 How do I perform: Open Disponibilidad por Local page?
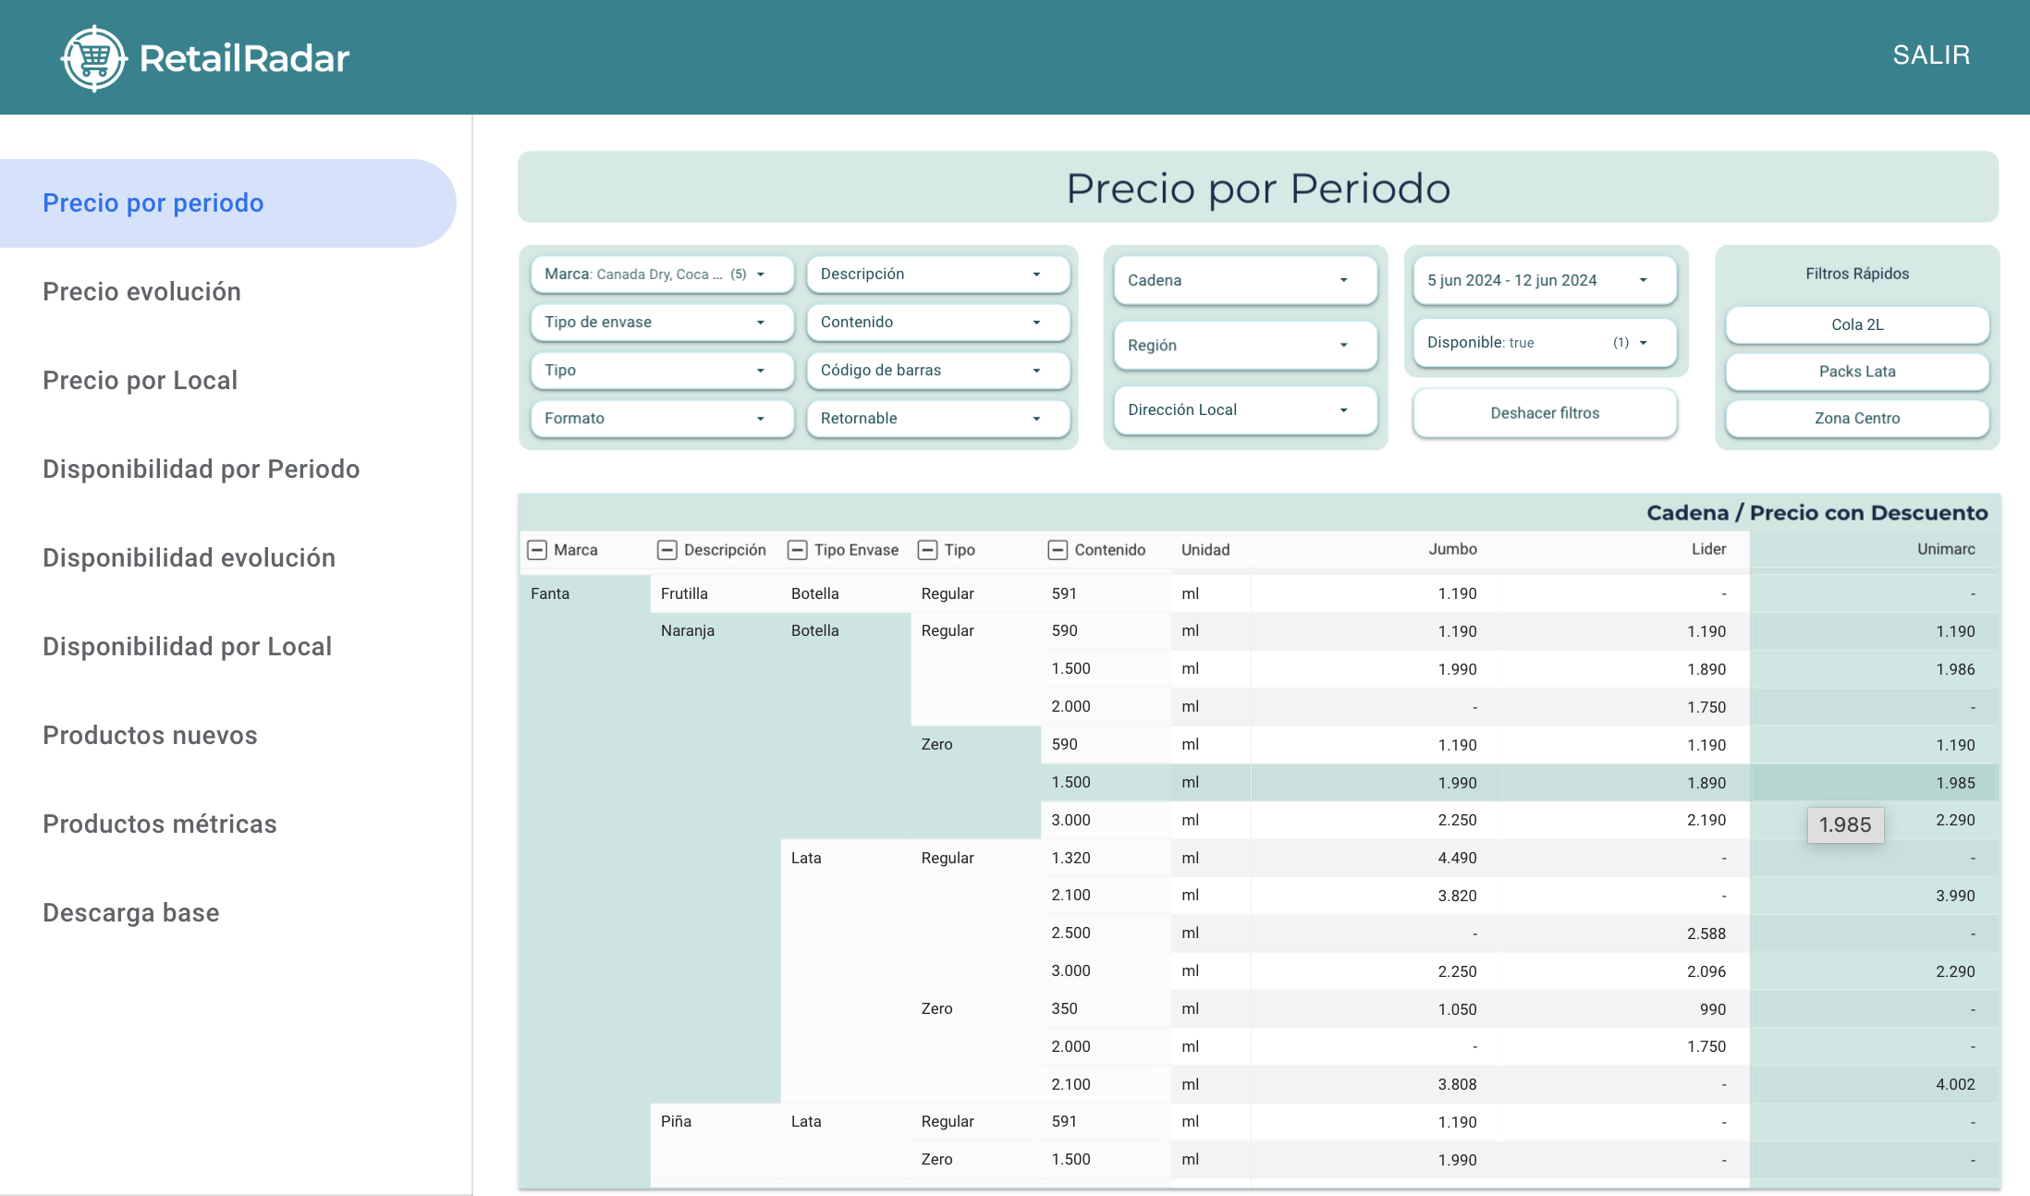point(187,647)
